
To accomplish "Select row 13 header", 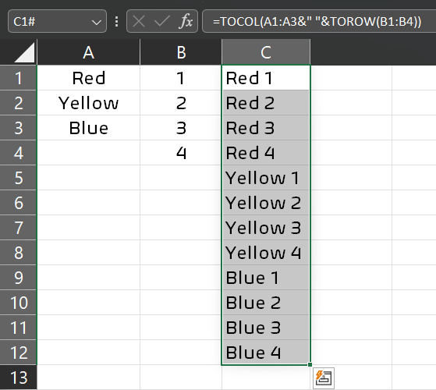I will (x=19, y=378).
